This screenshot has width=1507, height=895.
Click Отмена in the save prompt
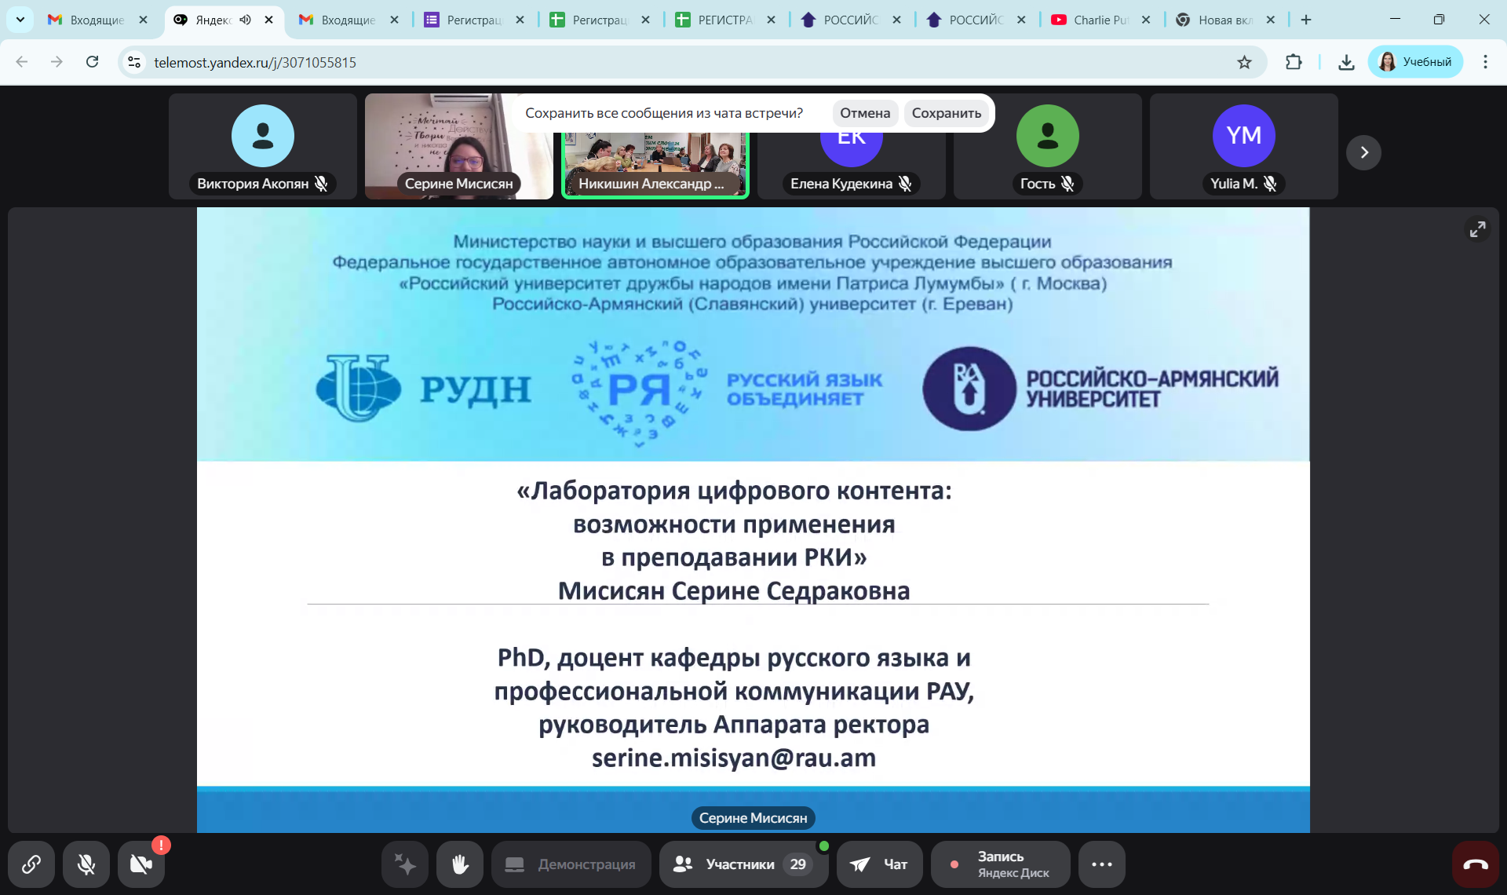(x=864, y=113)
